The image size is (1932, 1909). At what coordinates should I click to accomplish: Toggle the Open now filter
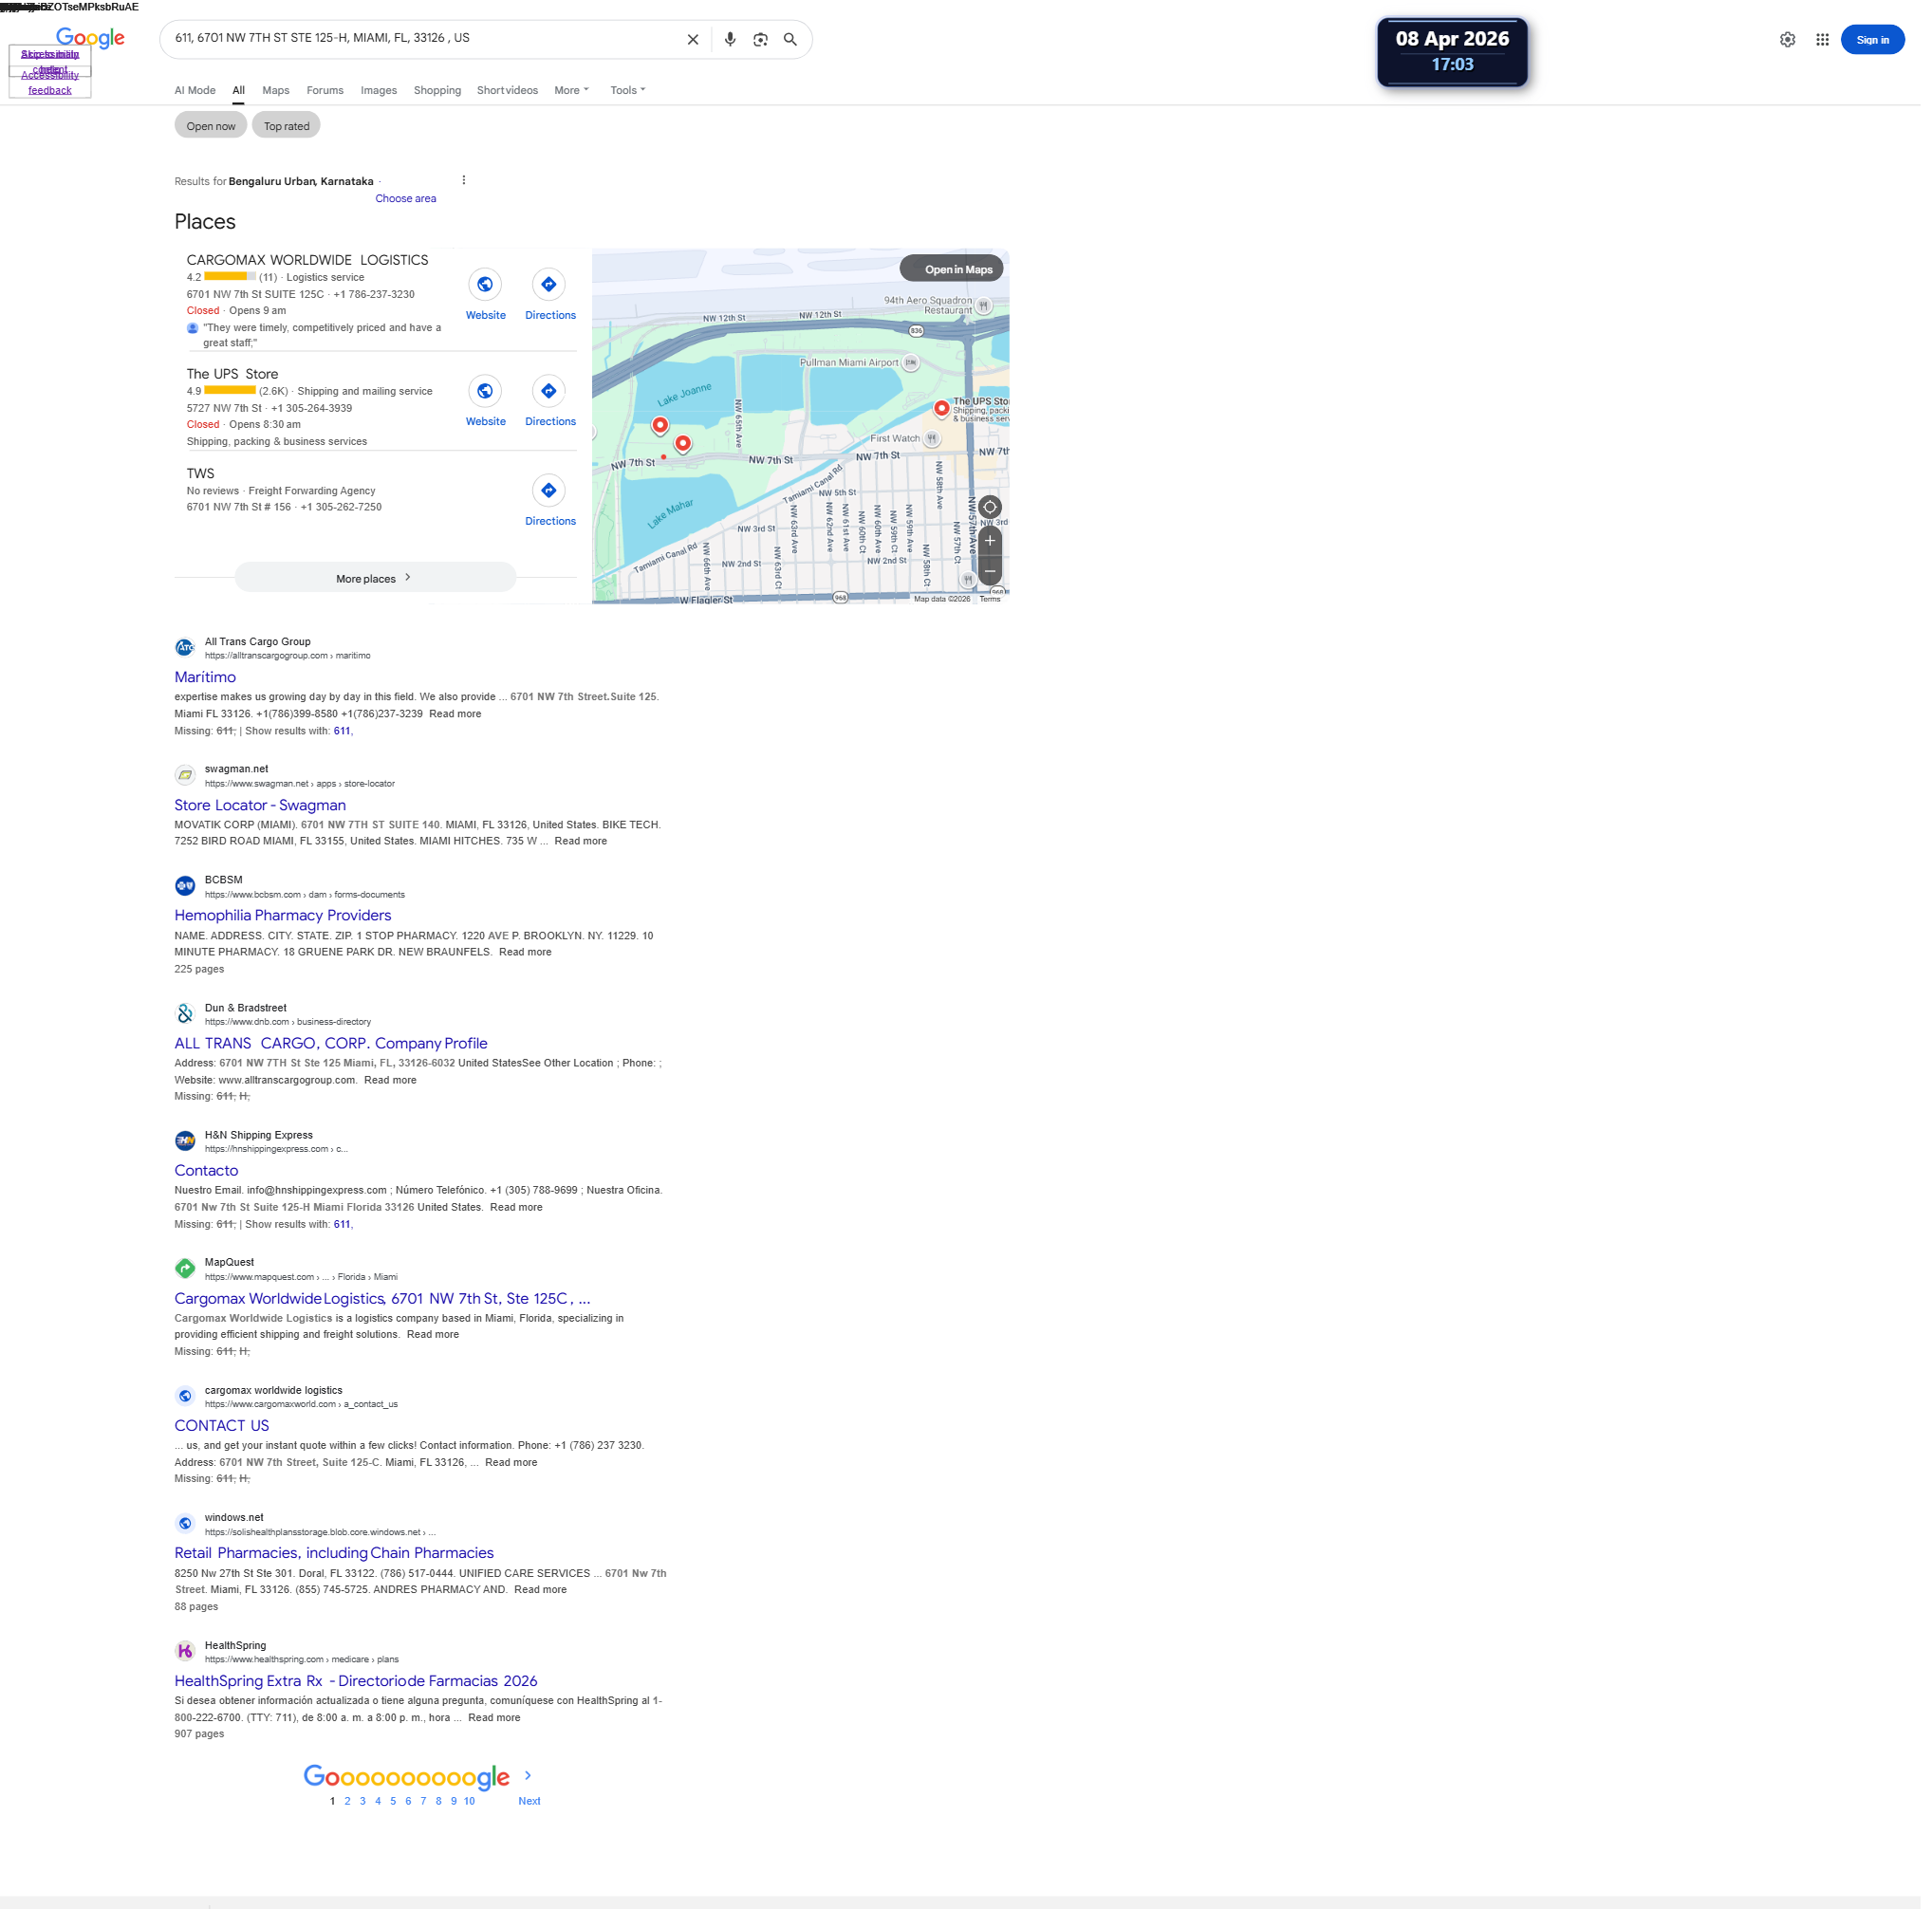tap(211, 126)
